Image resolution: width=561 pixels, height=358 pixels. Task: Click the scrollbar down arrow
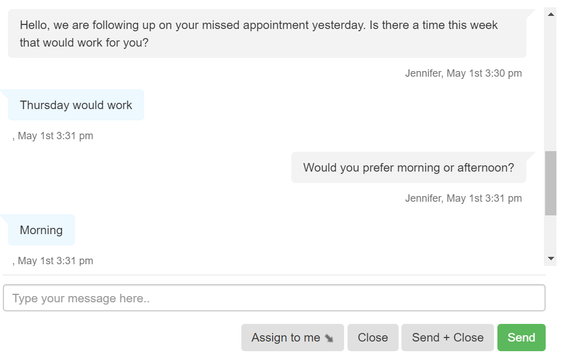click(550, 259)
